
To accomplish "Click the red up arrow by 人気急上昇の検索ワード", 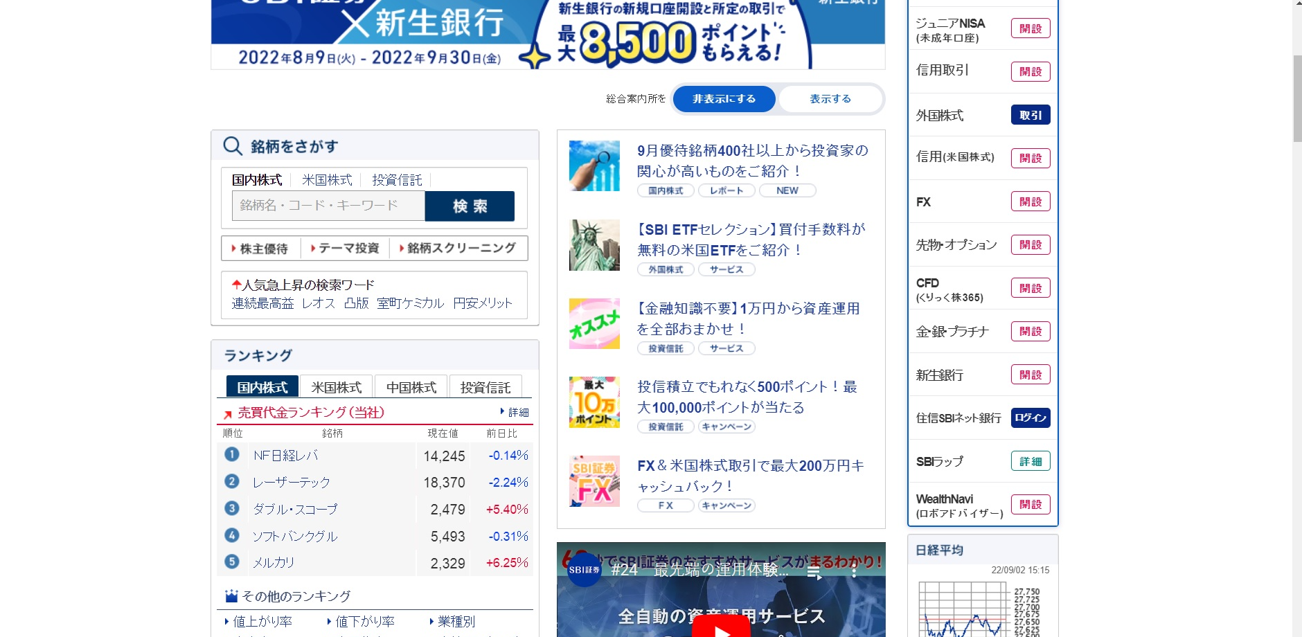I will (236, 285).
